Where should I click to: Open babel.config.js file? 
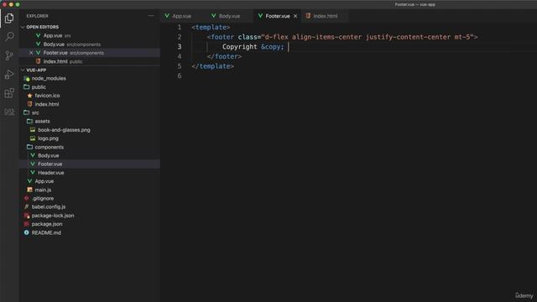pos(49,207)
